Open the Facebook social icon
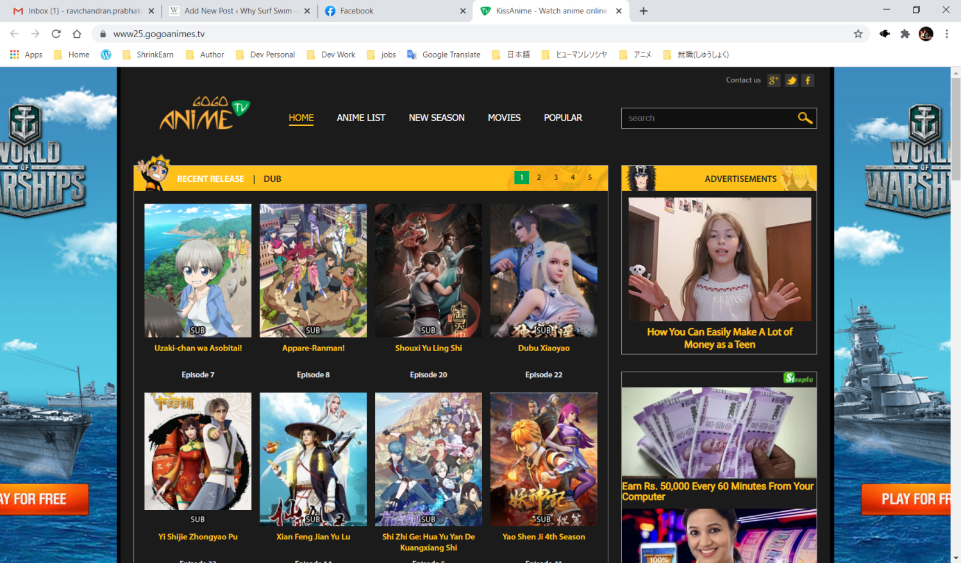961x563 pixels. [x=808, y=81]
